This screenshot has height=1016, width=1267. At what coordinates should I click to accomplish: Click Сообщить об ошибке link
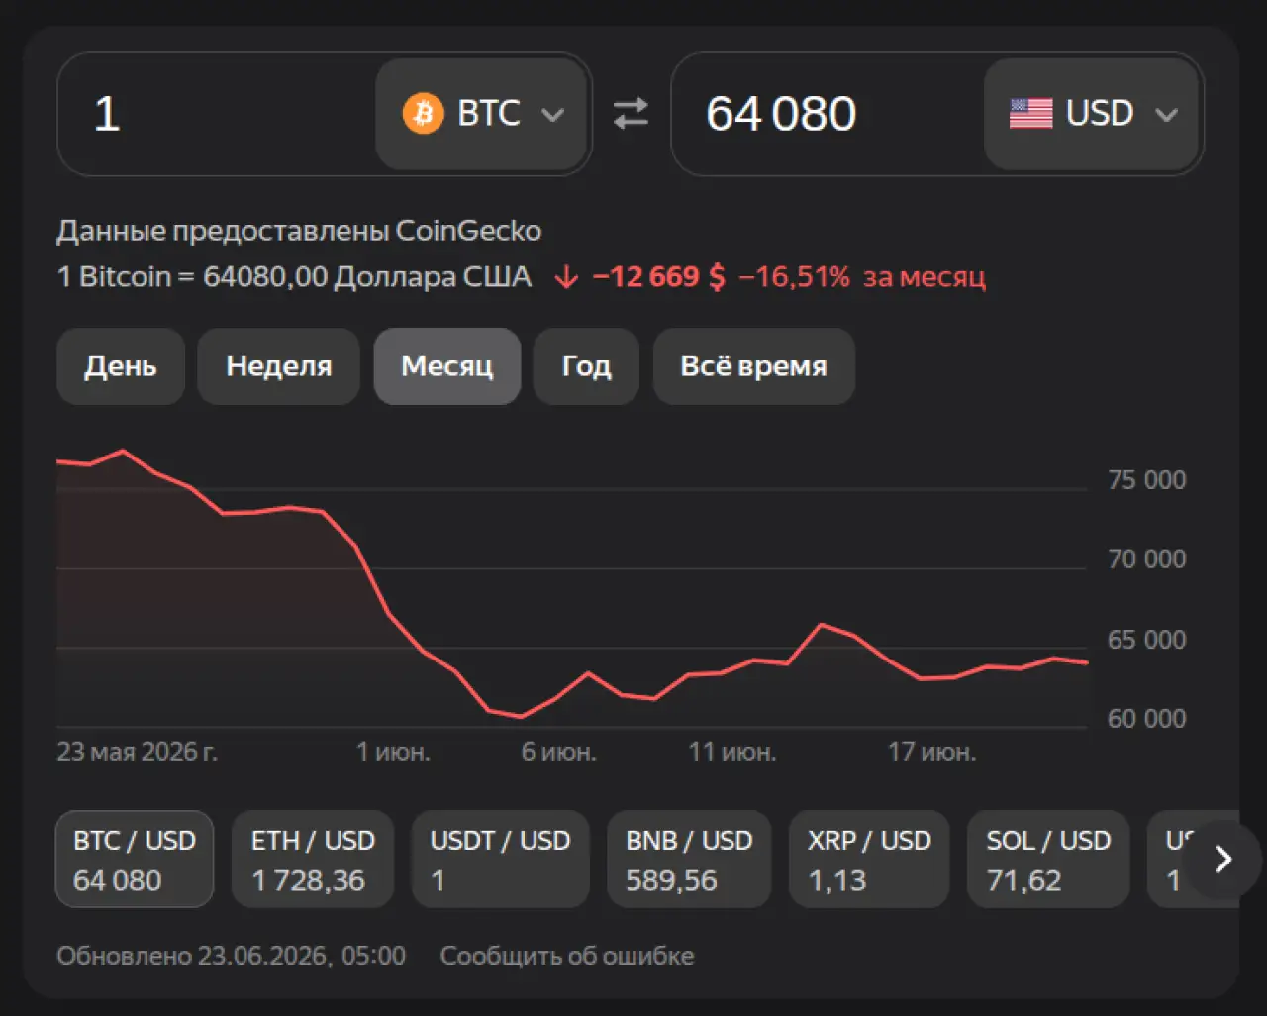pos(567,956)
